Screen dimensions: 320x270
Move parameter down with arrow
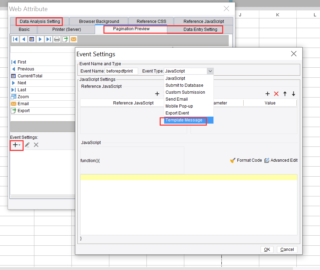point(294,94)
